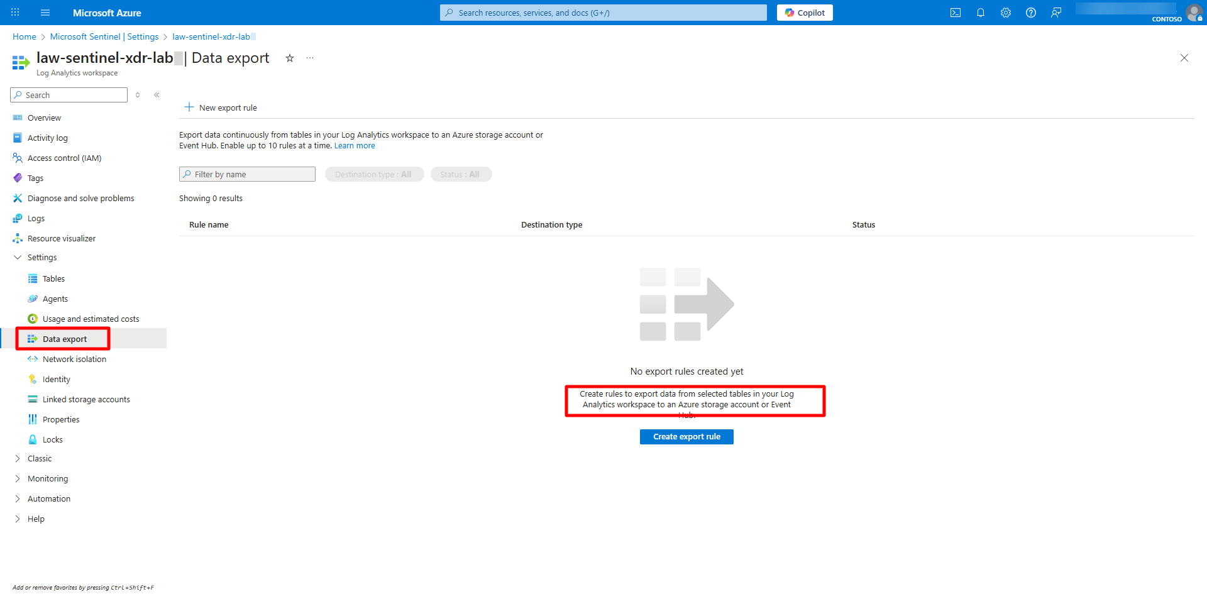Screen dimensions: 1207x594
Task: Click the Resource visualizer icon
Action: tap(18, 238)
